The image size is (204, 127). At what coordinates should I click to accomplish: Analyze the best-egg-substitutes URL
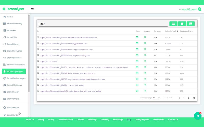click(145, 43)
